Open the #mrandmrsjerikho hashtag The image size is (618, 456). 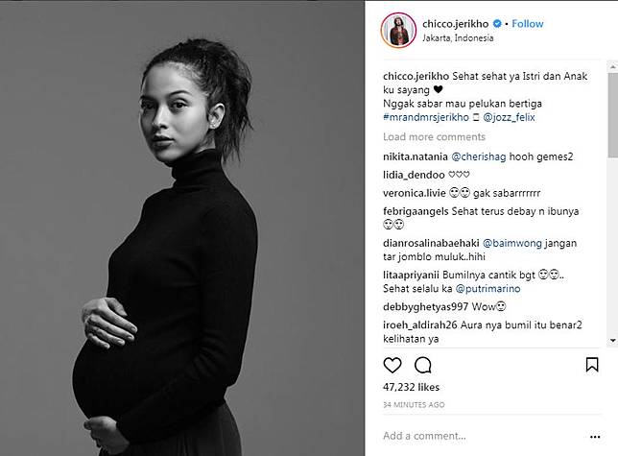[426, 117]
